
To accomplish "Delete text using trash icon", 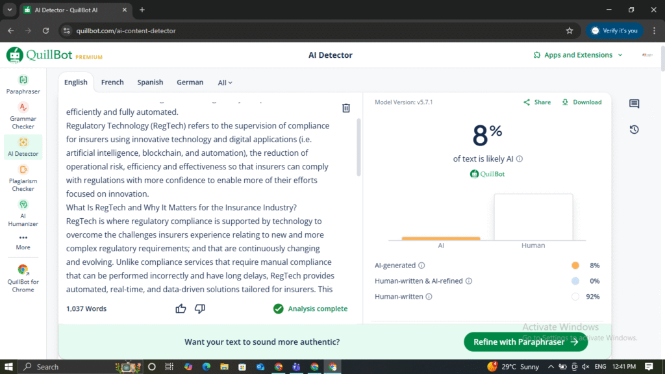I will [346, 108].
